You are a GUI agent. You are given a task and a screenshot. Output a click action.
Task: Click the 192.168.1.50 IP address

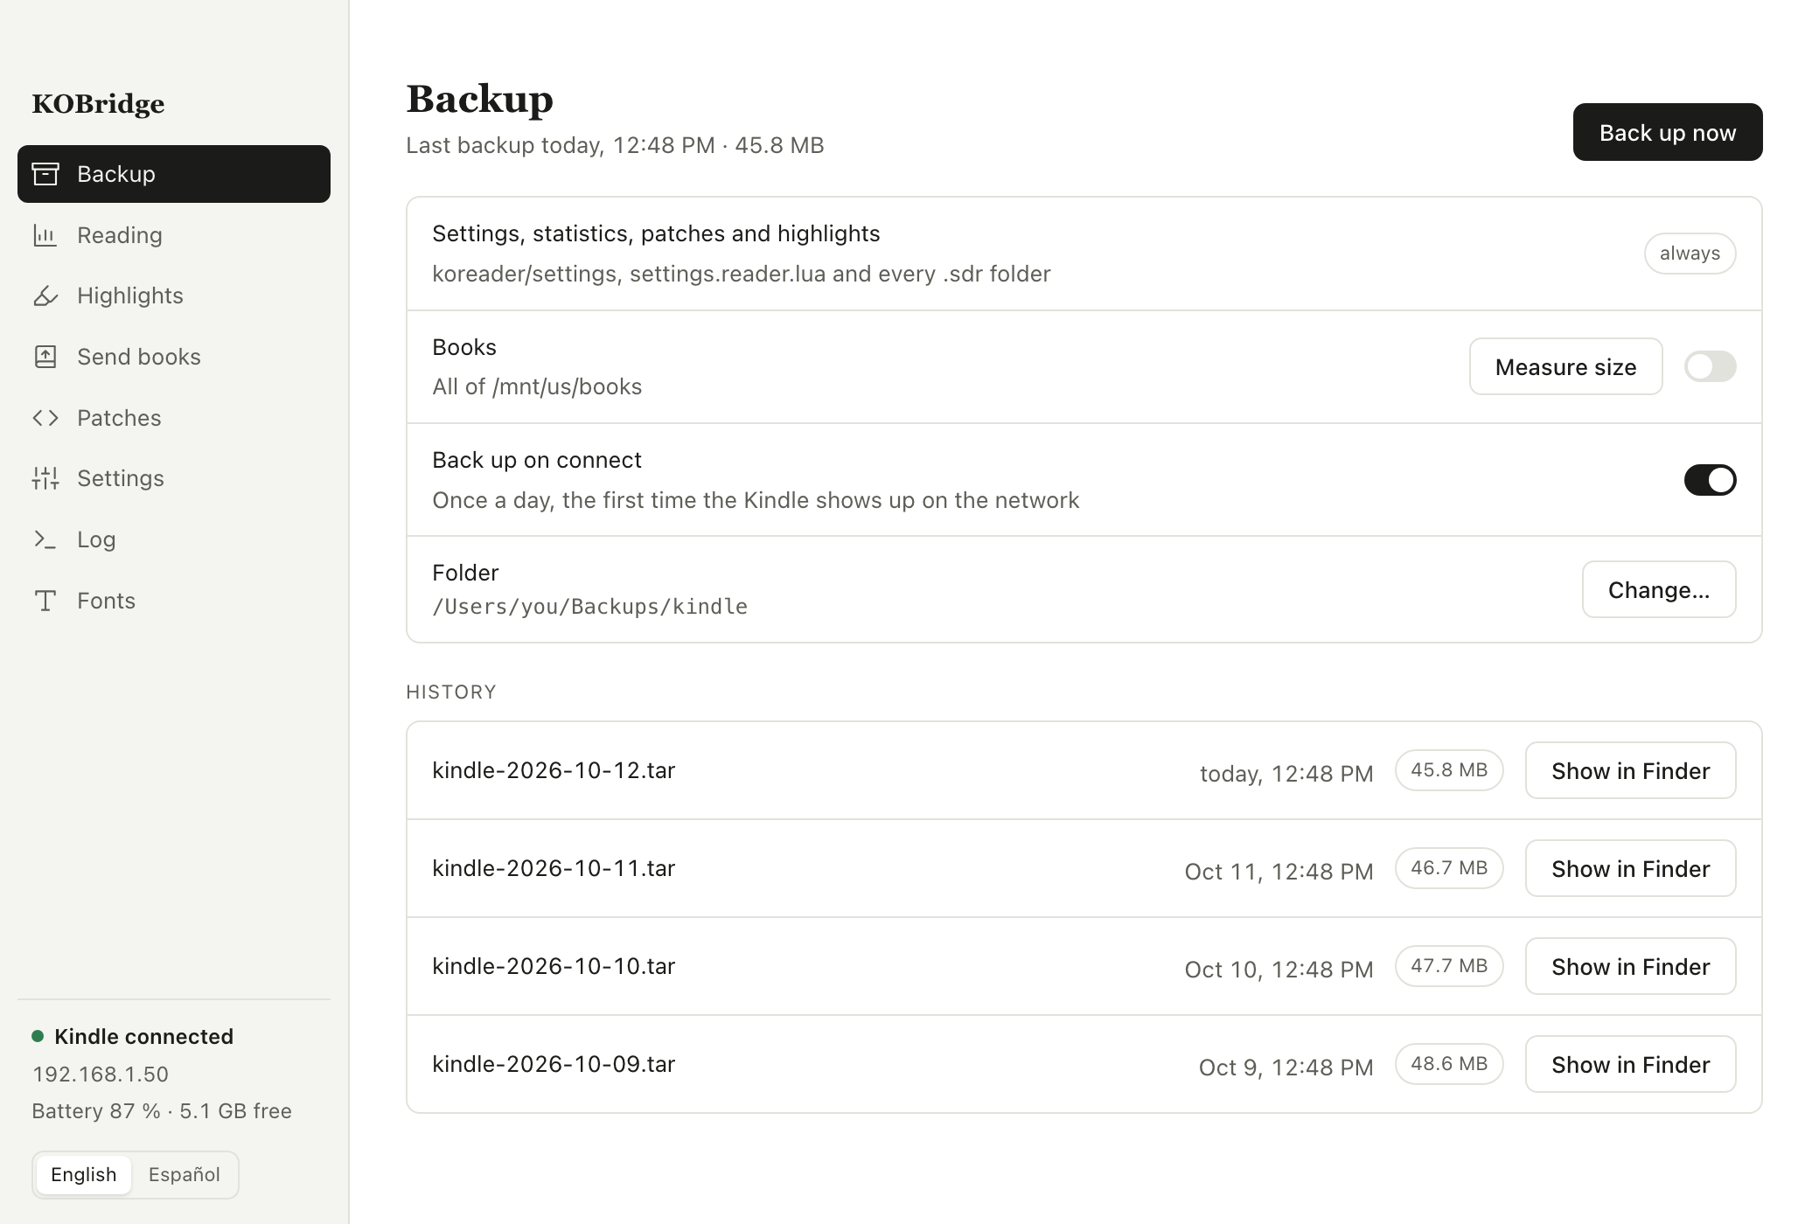101,1074
